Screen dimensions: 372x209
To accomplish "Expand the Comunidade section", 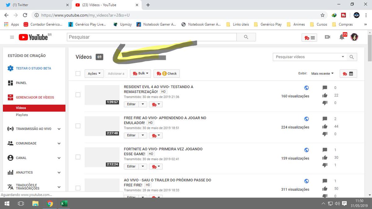I will tap(59, 143).
